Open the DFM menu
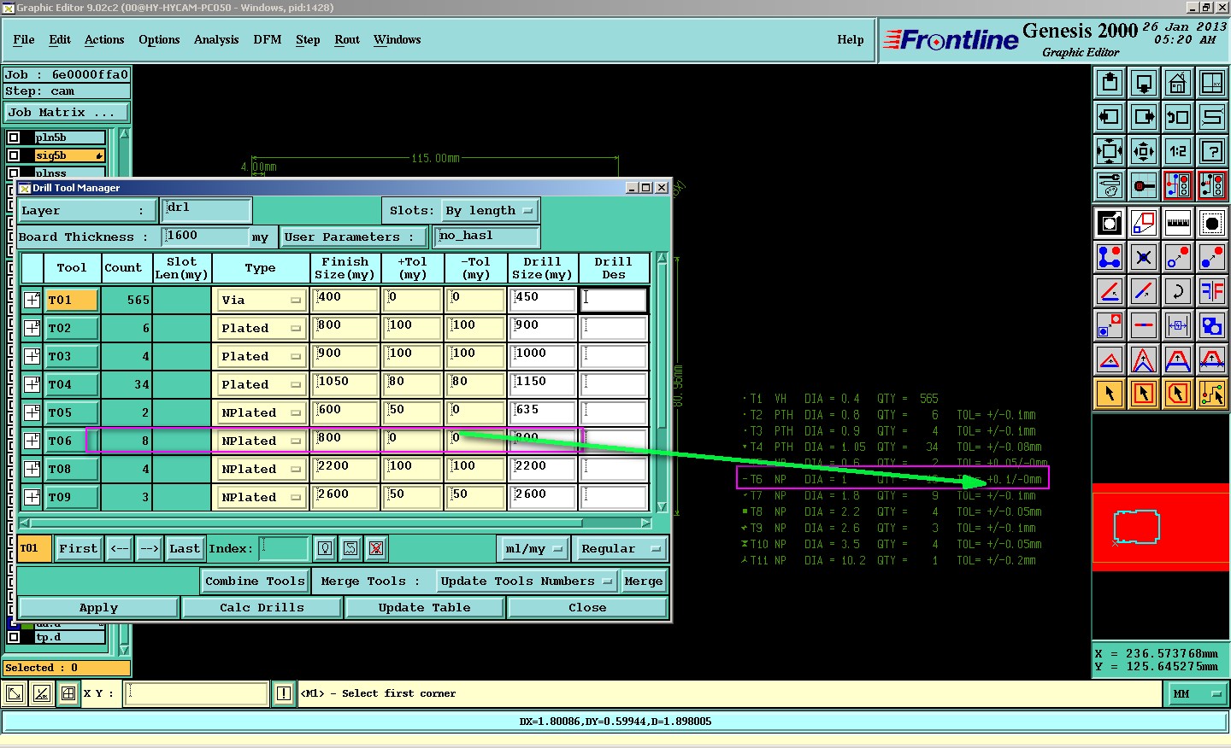 click(267, 40)
